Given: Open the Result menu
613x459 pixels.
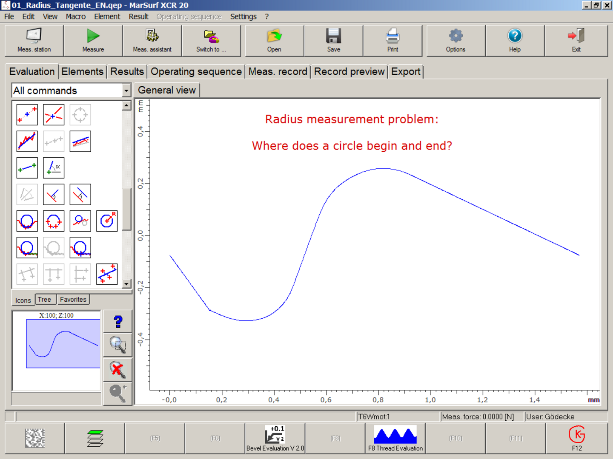Looking at the screenshot, I should pyautogui.click(x=139, y=17).
